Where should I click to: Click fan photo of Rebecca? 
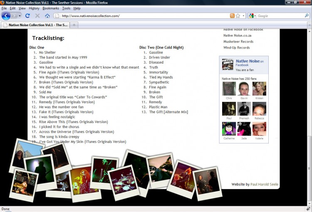(259, 109)
